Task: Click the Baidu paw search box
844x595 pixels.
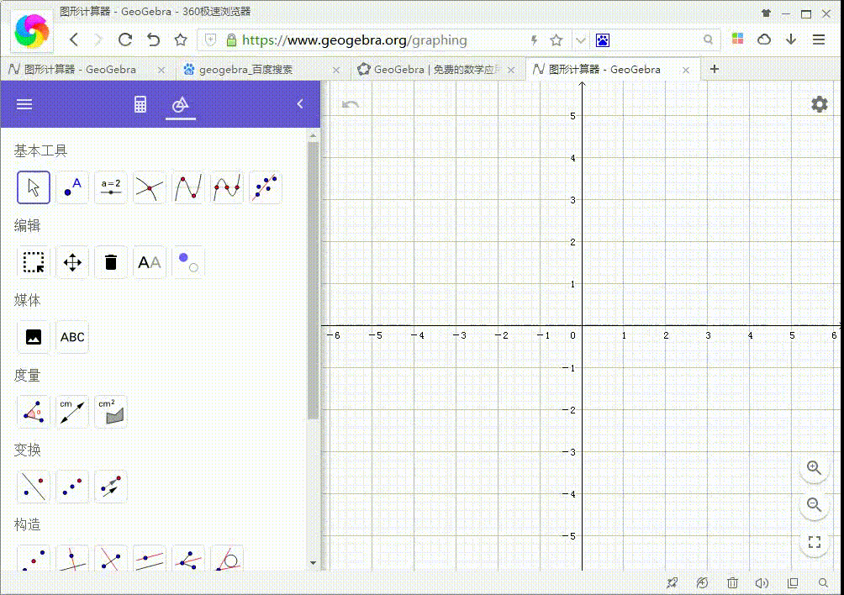Action: [x=657, y=40]
